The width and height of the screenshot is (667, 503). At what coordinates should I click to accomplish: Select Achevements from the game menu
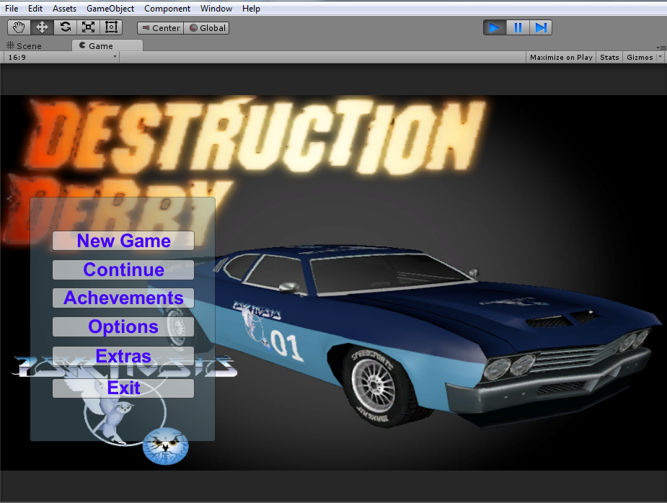click(123, 298)
